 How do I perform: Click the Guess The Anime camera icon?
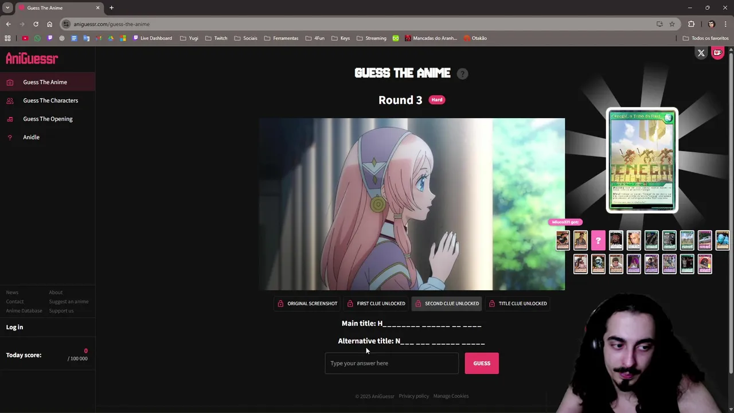point(10,83)
